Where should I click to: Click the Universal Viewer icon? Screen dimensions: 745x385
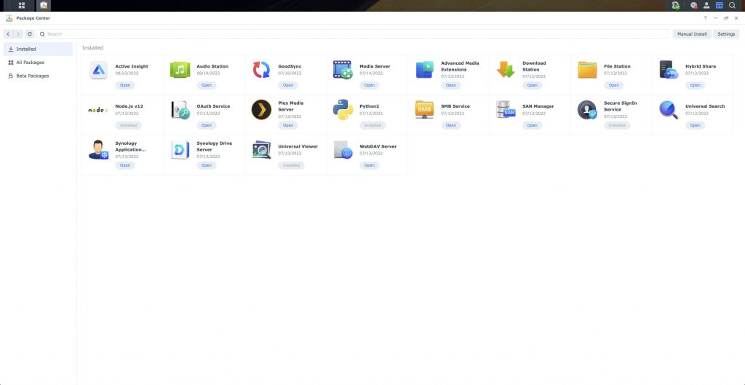[x=261, y=150]
